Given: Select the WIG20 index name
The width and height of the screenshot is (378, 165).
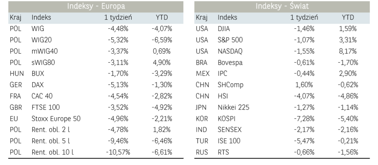Looking at the screenshot, I should coord(42,40).
